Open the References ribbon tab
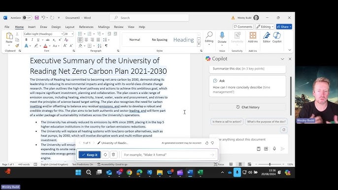Image resolution: width=338 pixels, height=190 pixels. tap(86, 27)
